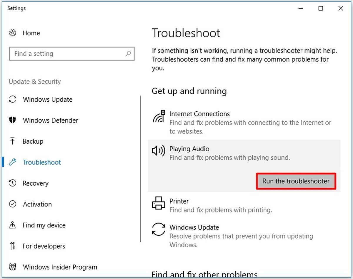Open the Home settings page
This screenshot has width=353, height=279.
pyautogui.click(x=31, y=33)
